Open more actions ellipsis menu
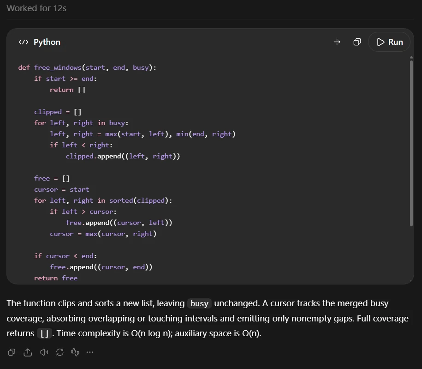The height and width of the screenshot is (369, 422). [x=90, y=352]
